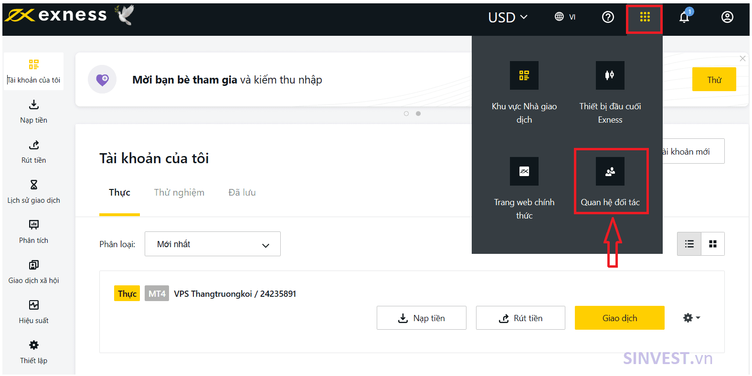Select the second banner carousel dot

[x=418, y=114]
